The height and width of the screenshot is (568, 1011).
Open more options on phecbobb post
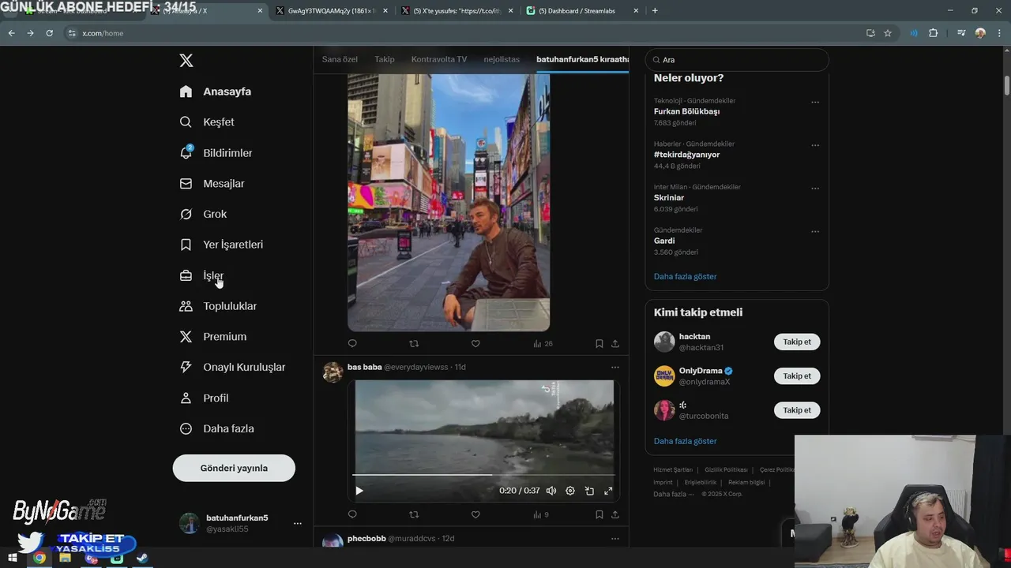(x=615, y=539)
